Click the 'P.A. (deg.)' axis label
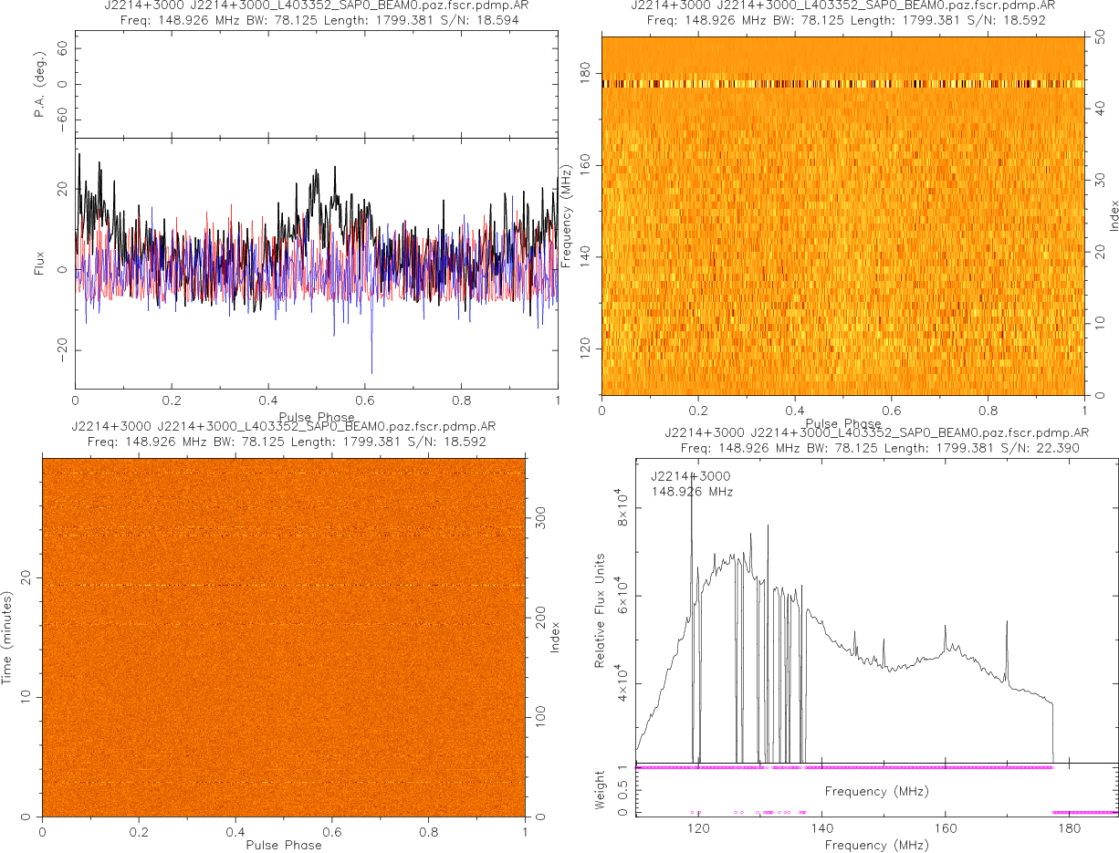The image size is (1119, 853). 39,85
